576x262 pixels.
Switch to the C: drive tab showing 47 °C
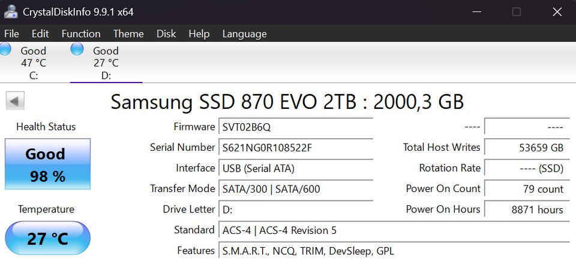coord(34,63)
